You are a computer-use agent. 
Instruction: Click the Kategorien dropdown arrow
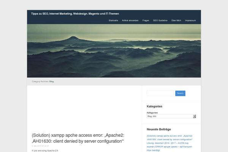coord(194,116)
